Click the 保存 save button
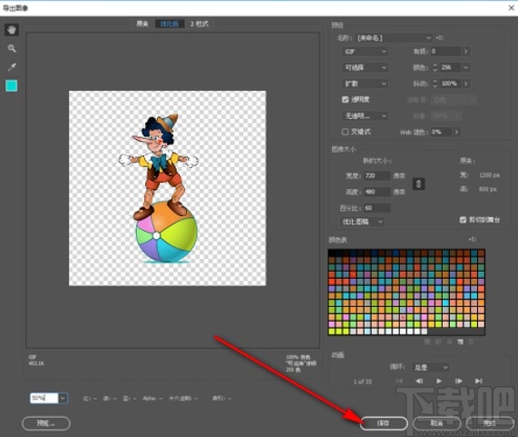The width and height of the screenshot is (518, 437). [x=383, y=423]
